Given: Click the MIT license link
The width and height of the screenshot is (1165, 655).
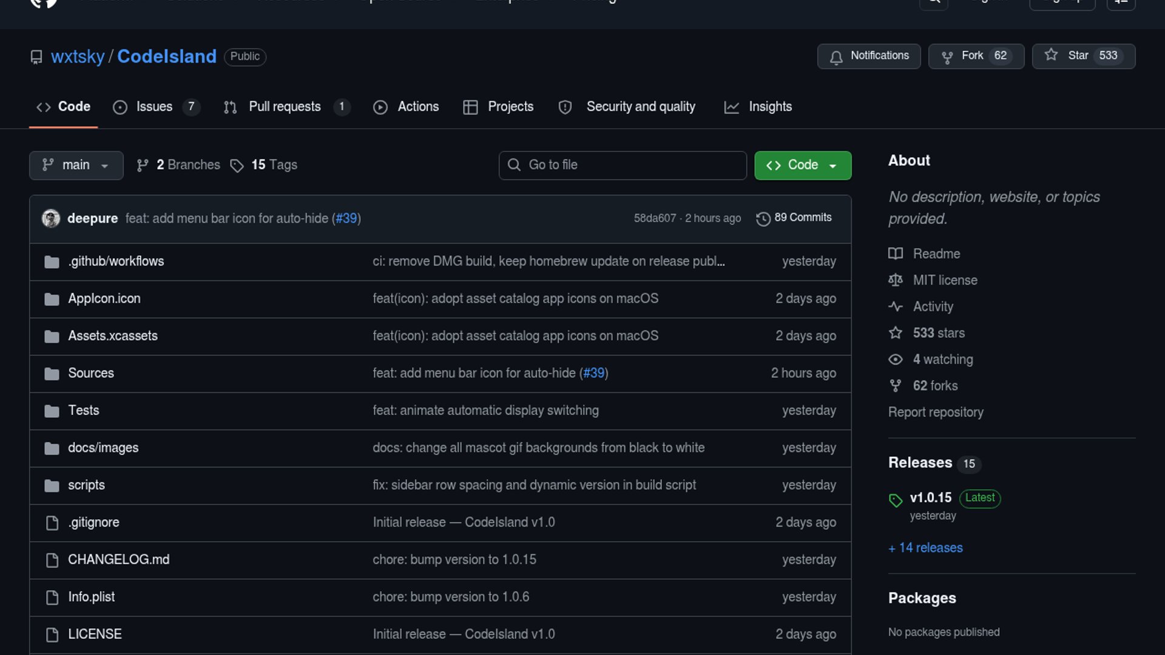Looking at the screenshot, I should tap(945, 280).
